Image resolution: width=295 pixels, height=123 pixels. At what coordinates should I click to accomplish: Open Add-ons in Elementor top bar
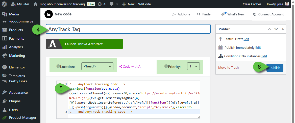(181, 14)
